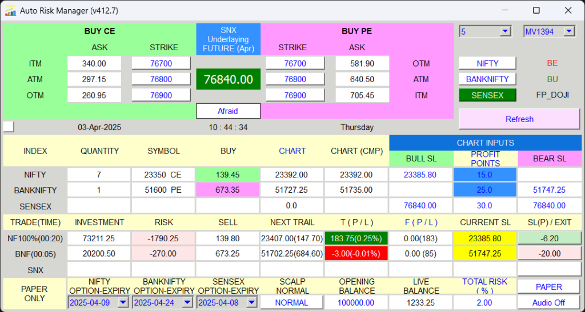Image resolution: width=585 pixels, height=312 pixels.
Task: Click the live balance 1233.25 field
Action: [x=421, y=303]
